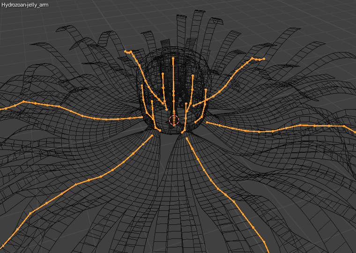Image resolution: width=356 pixels, height=253 pixels.
Task: Select first joint of right horizontal tentacle chain
Action: [207, 122]
